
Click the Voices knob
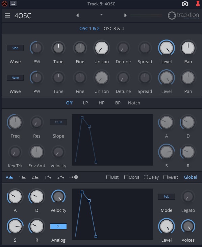188,226
